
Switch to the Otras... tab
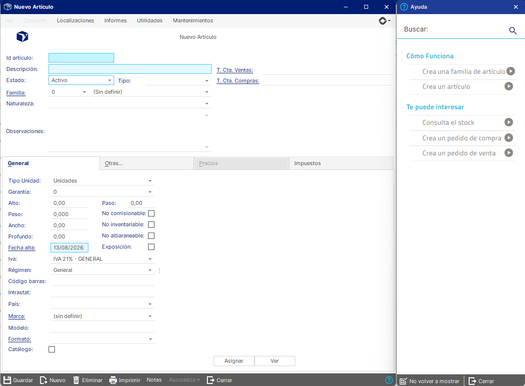(147, 163)
